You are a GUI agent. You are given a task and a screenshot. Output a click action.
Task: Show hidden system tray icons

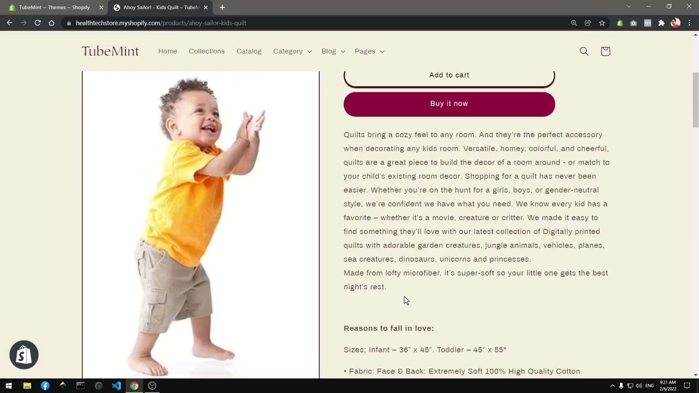612,386
